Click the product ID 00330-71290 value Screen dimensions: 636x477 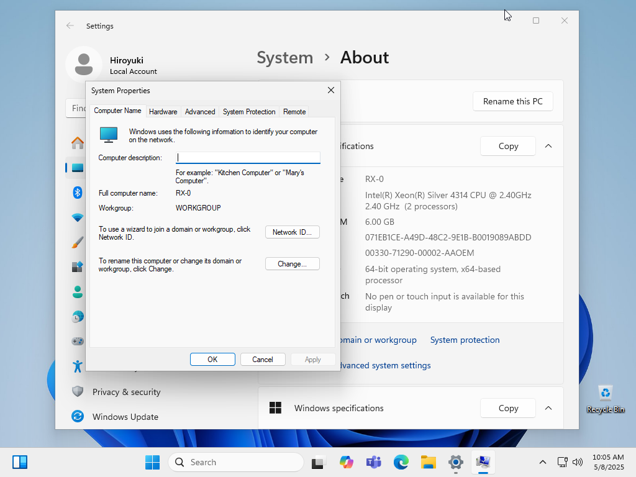419,253
